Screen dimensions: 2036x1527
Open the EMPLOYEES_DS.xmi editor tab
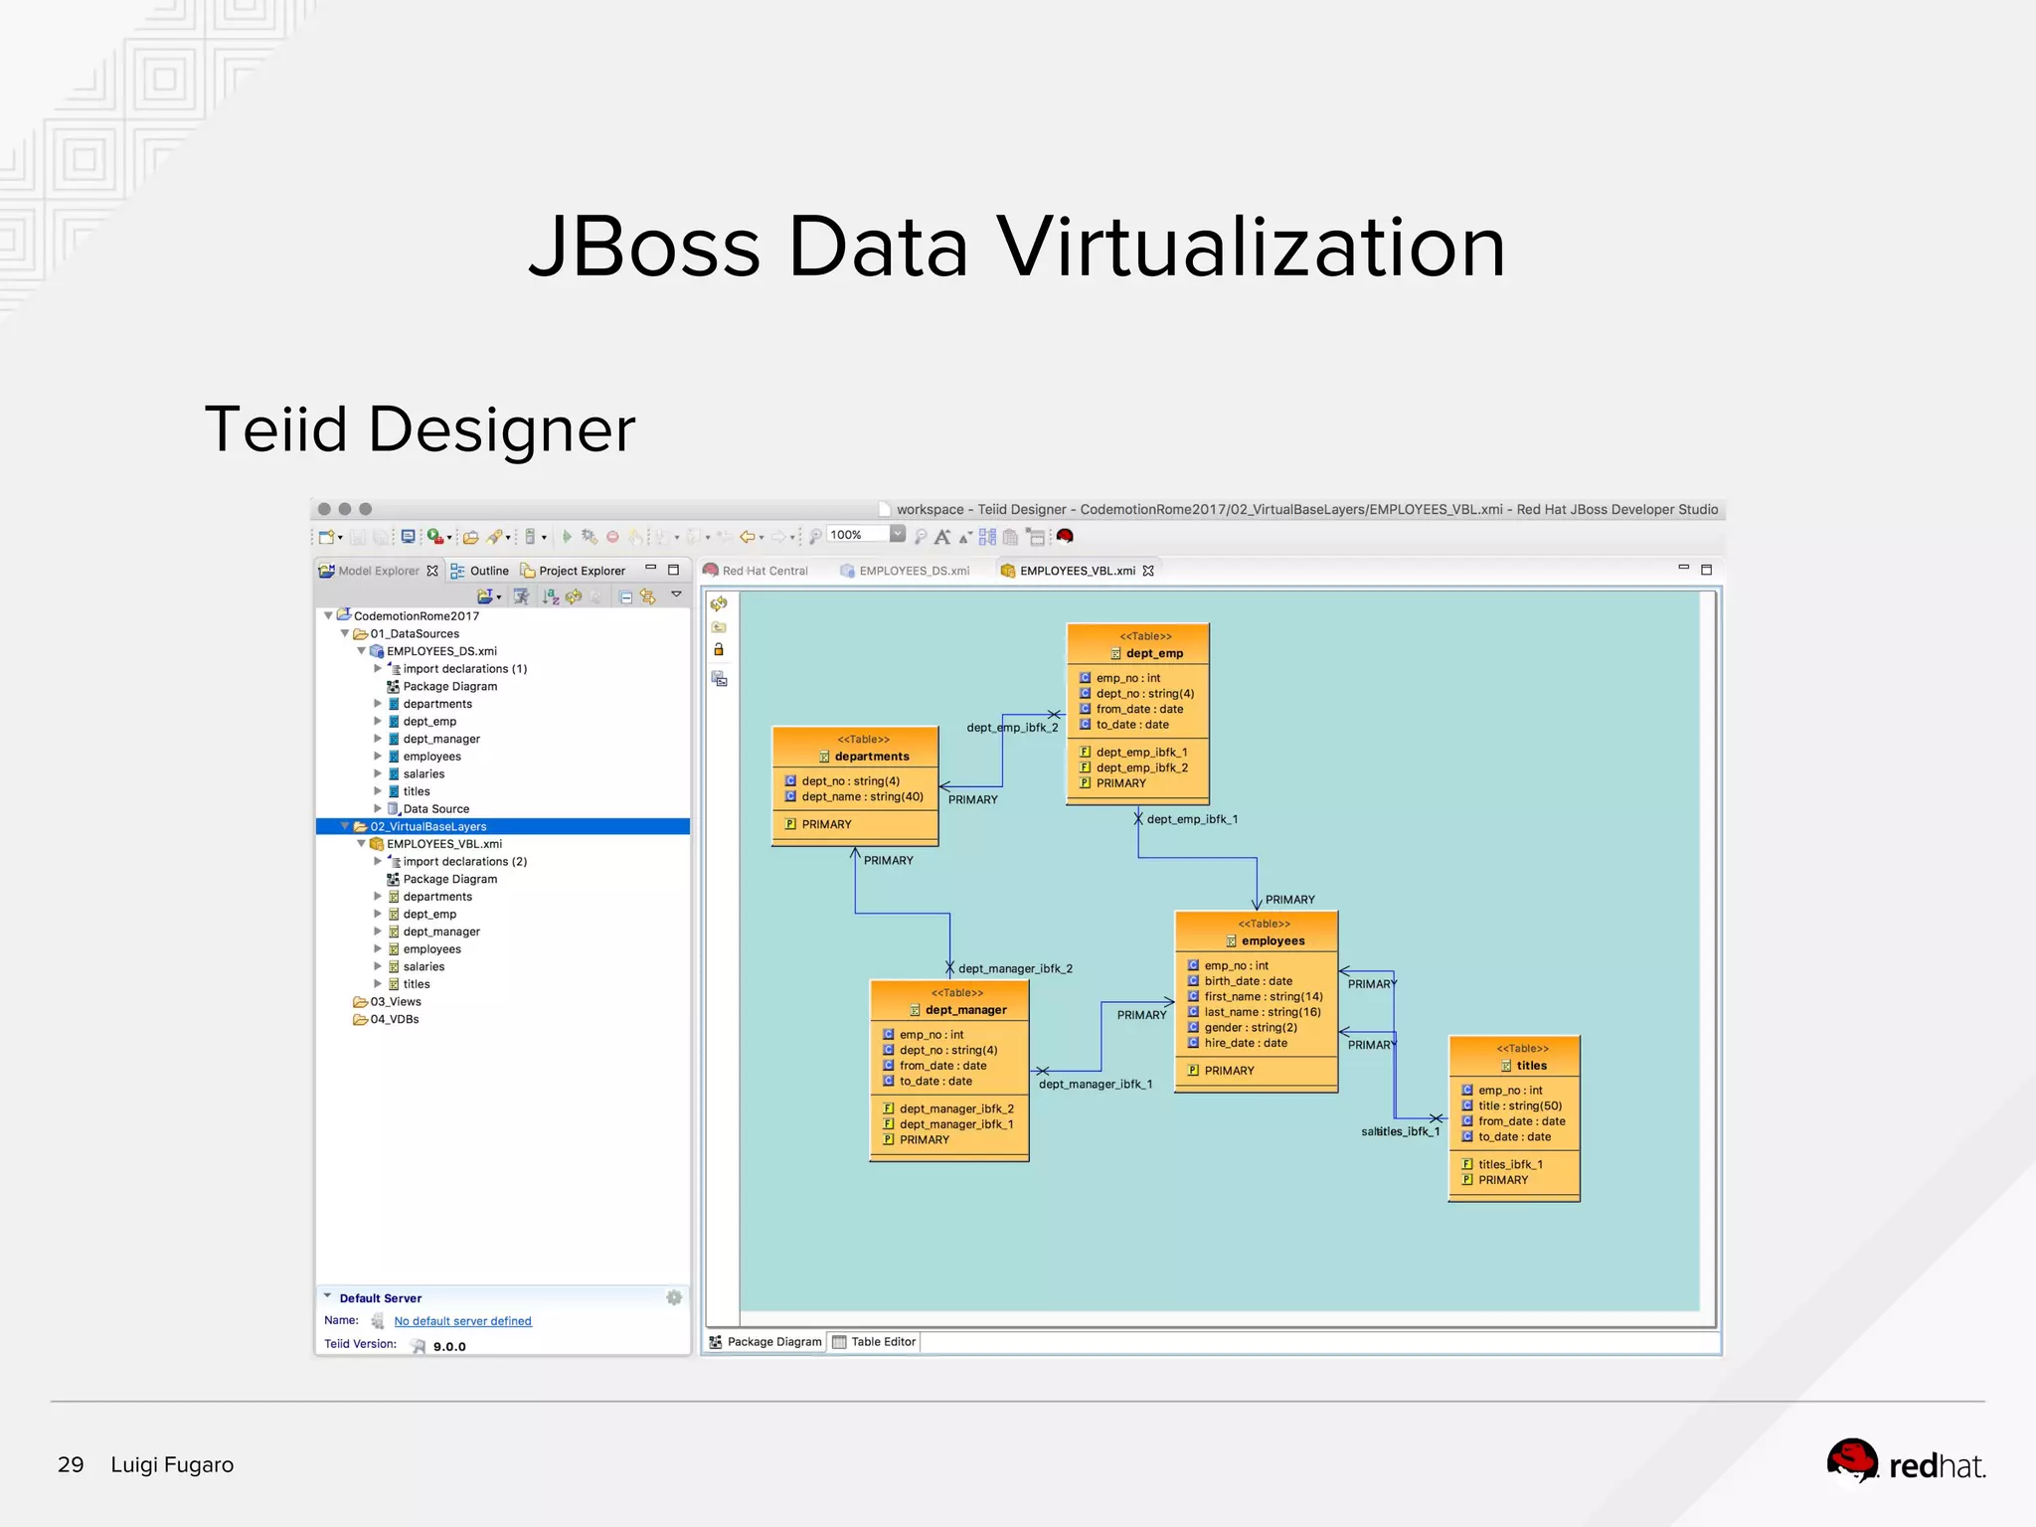click(x=905, y=571)
